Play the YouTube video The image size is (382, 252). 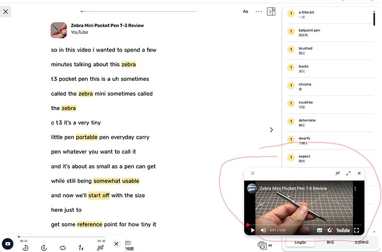click(253, 230)
